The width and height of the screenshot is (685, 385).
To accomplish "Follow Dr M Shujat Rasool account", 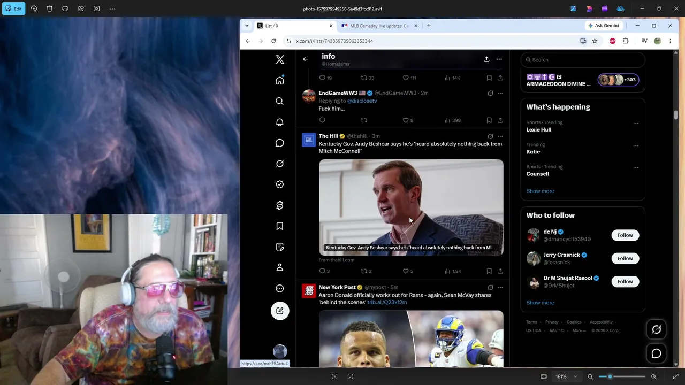I will coord(625,281).
